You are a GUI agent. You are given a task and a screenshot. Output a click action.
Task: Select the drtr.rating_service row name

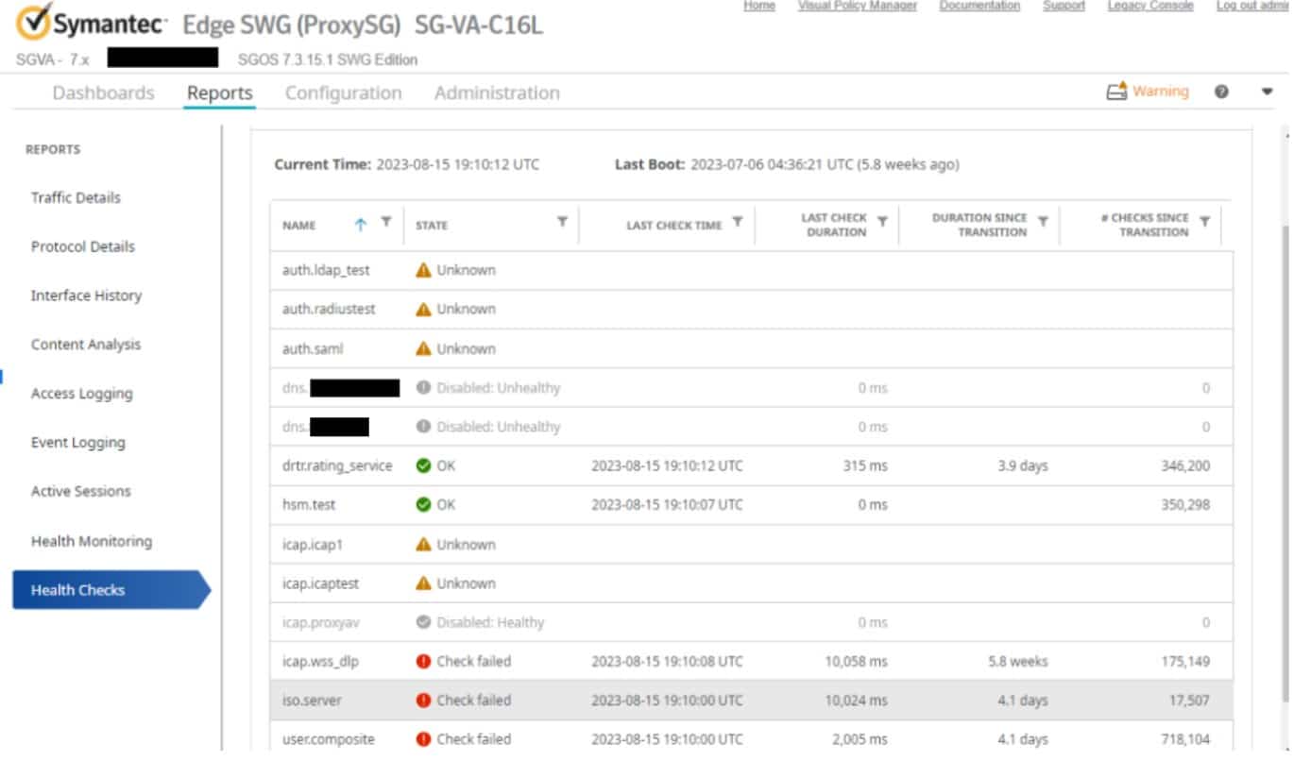(x=337, y=465)
